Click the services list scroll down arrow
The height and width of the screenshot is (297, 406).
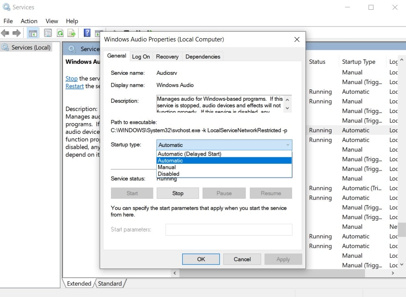[x=402, y=264]
